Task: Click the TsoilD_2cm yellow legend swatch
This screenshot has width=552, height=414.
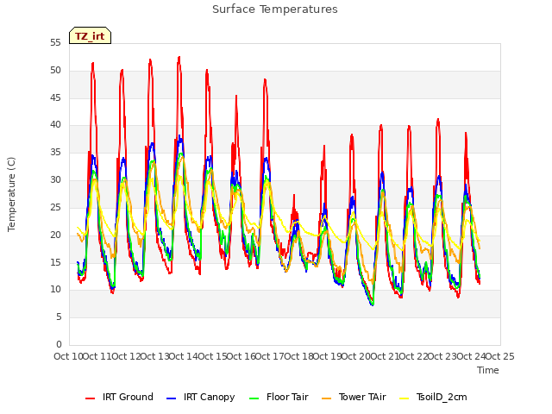Action: tap(405, 398)
